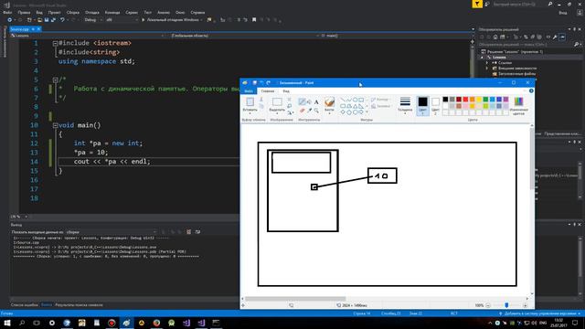Select the Color picker tool in Paint

click(x=309, y=111)
